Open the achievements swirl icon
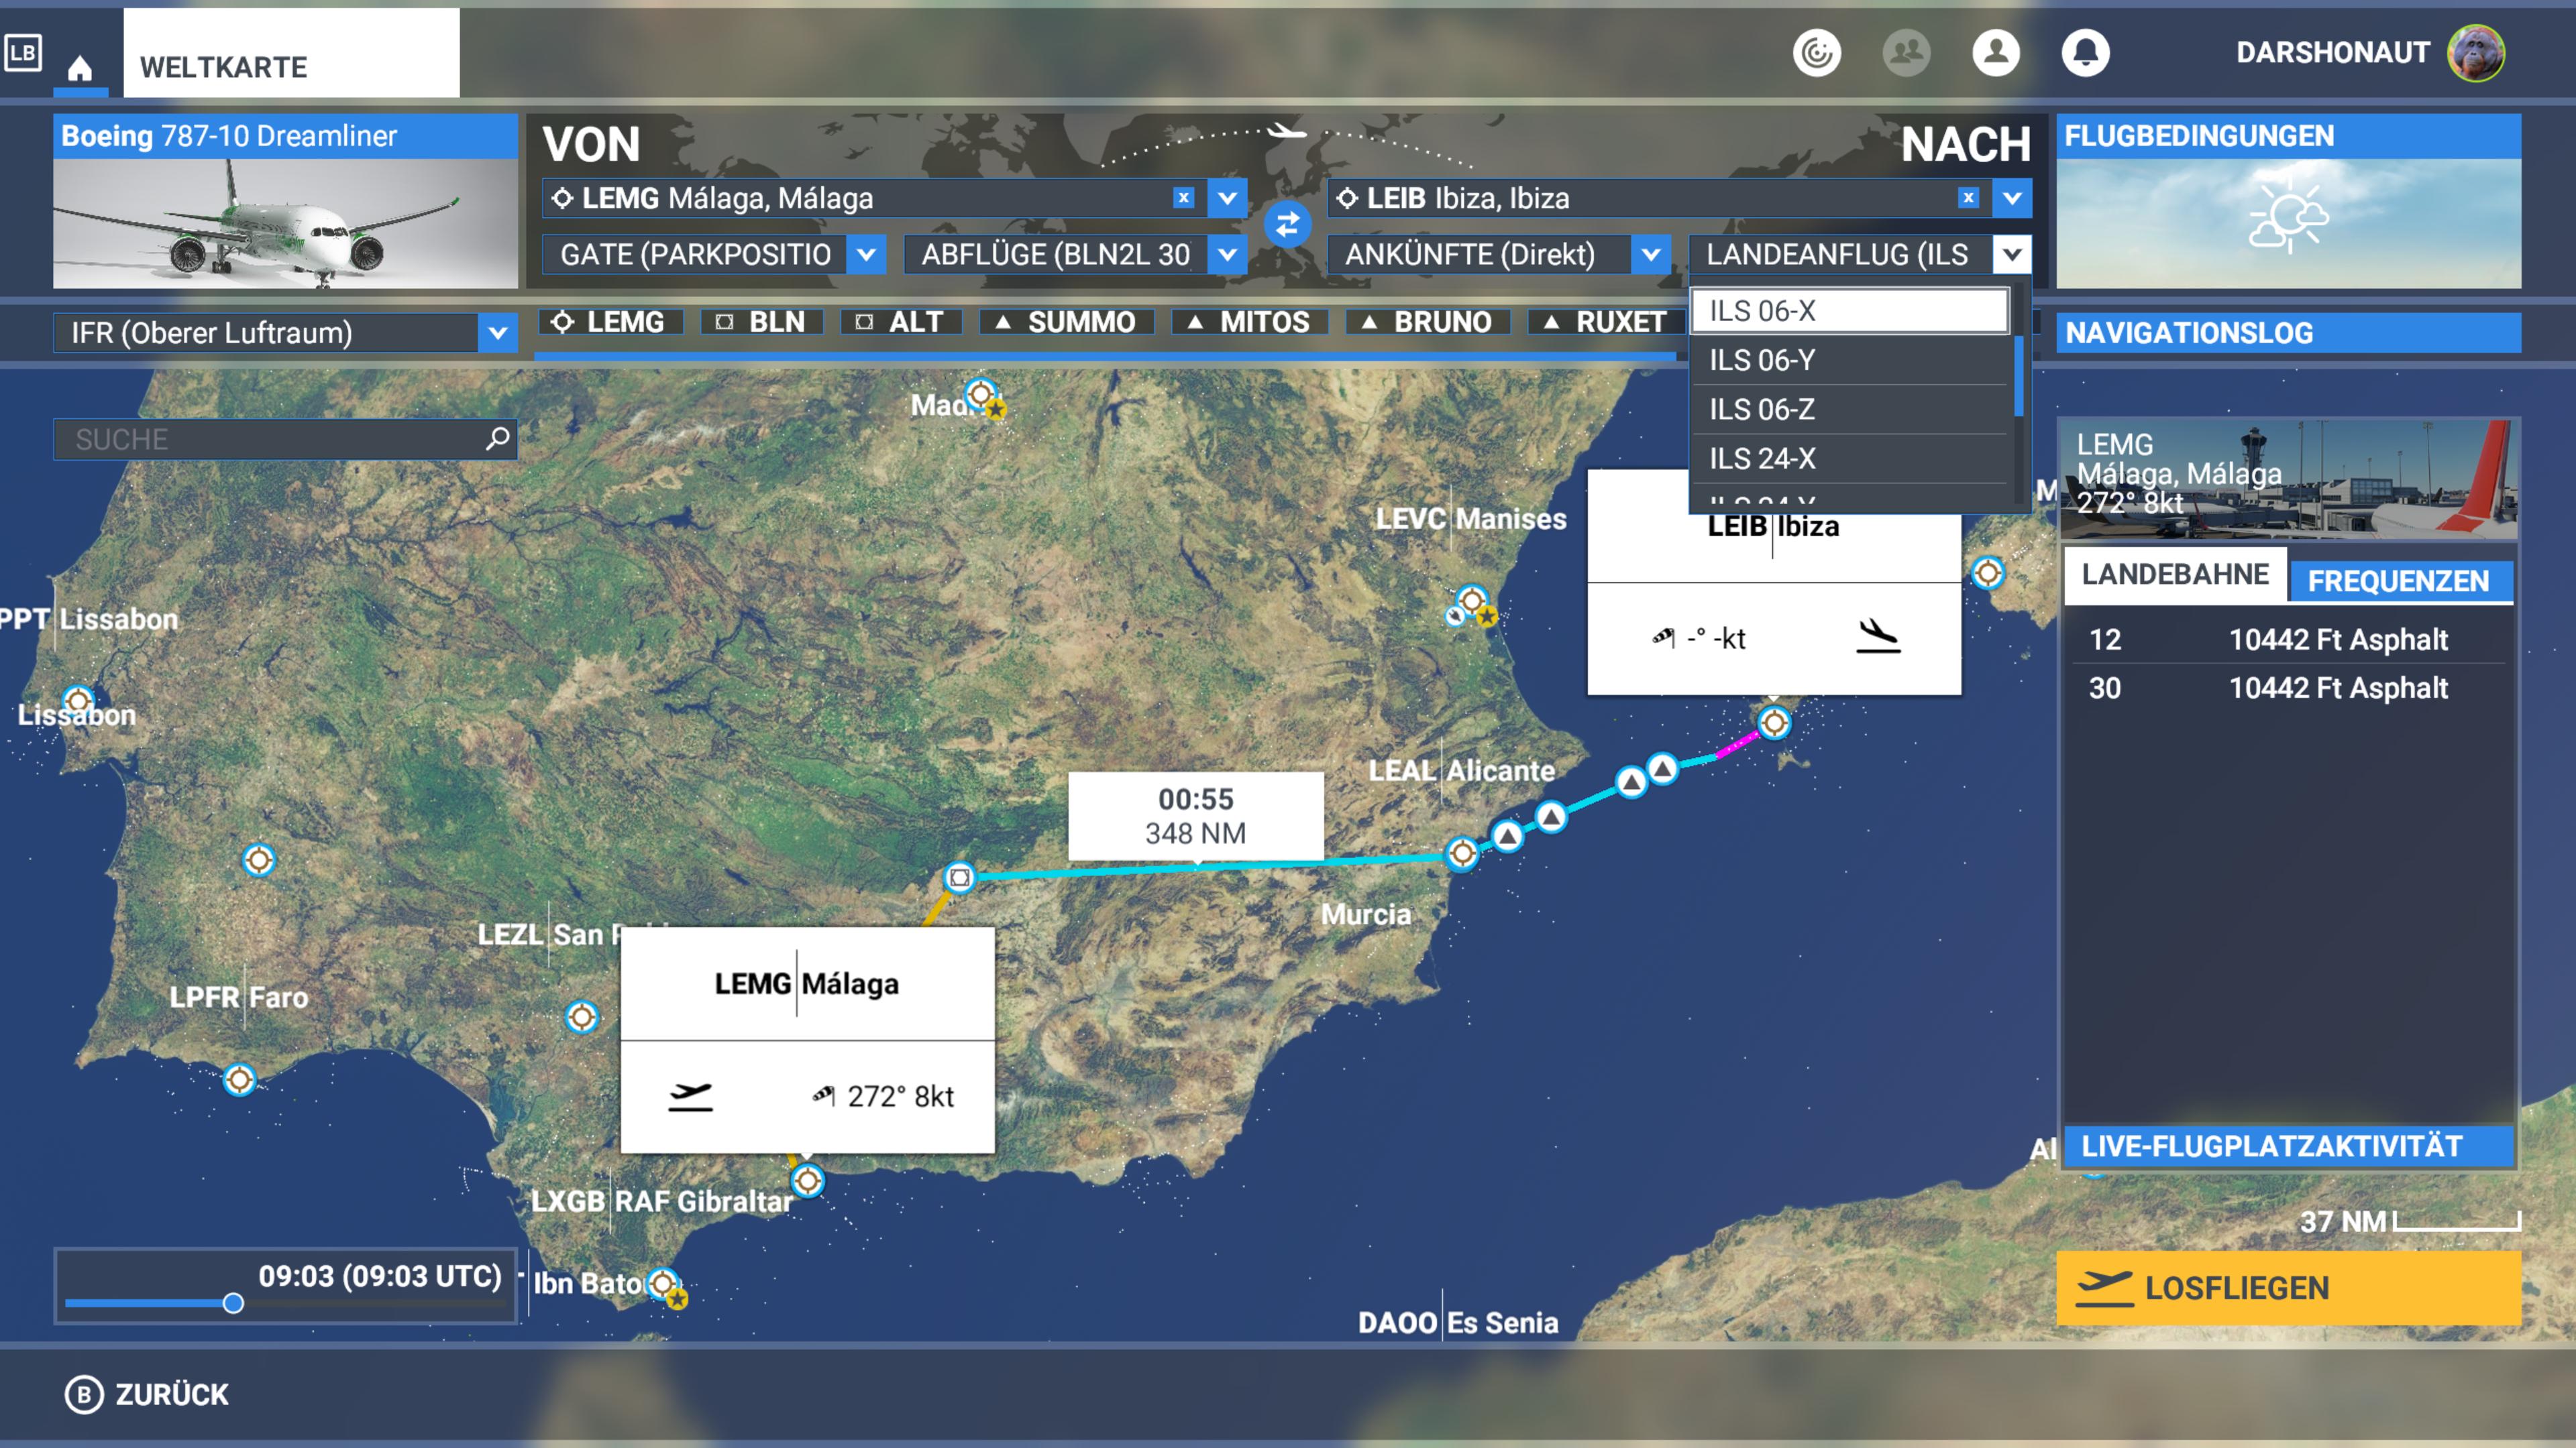The height and width of the screenshot is (1448, 2576). click(x=1816, y=53)
